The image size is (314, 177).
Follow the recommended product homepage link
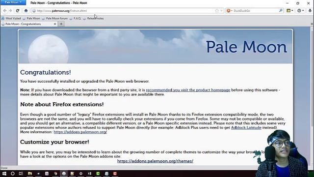188,90
